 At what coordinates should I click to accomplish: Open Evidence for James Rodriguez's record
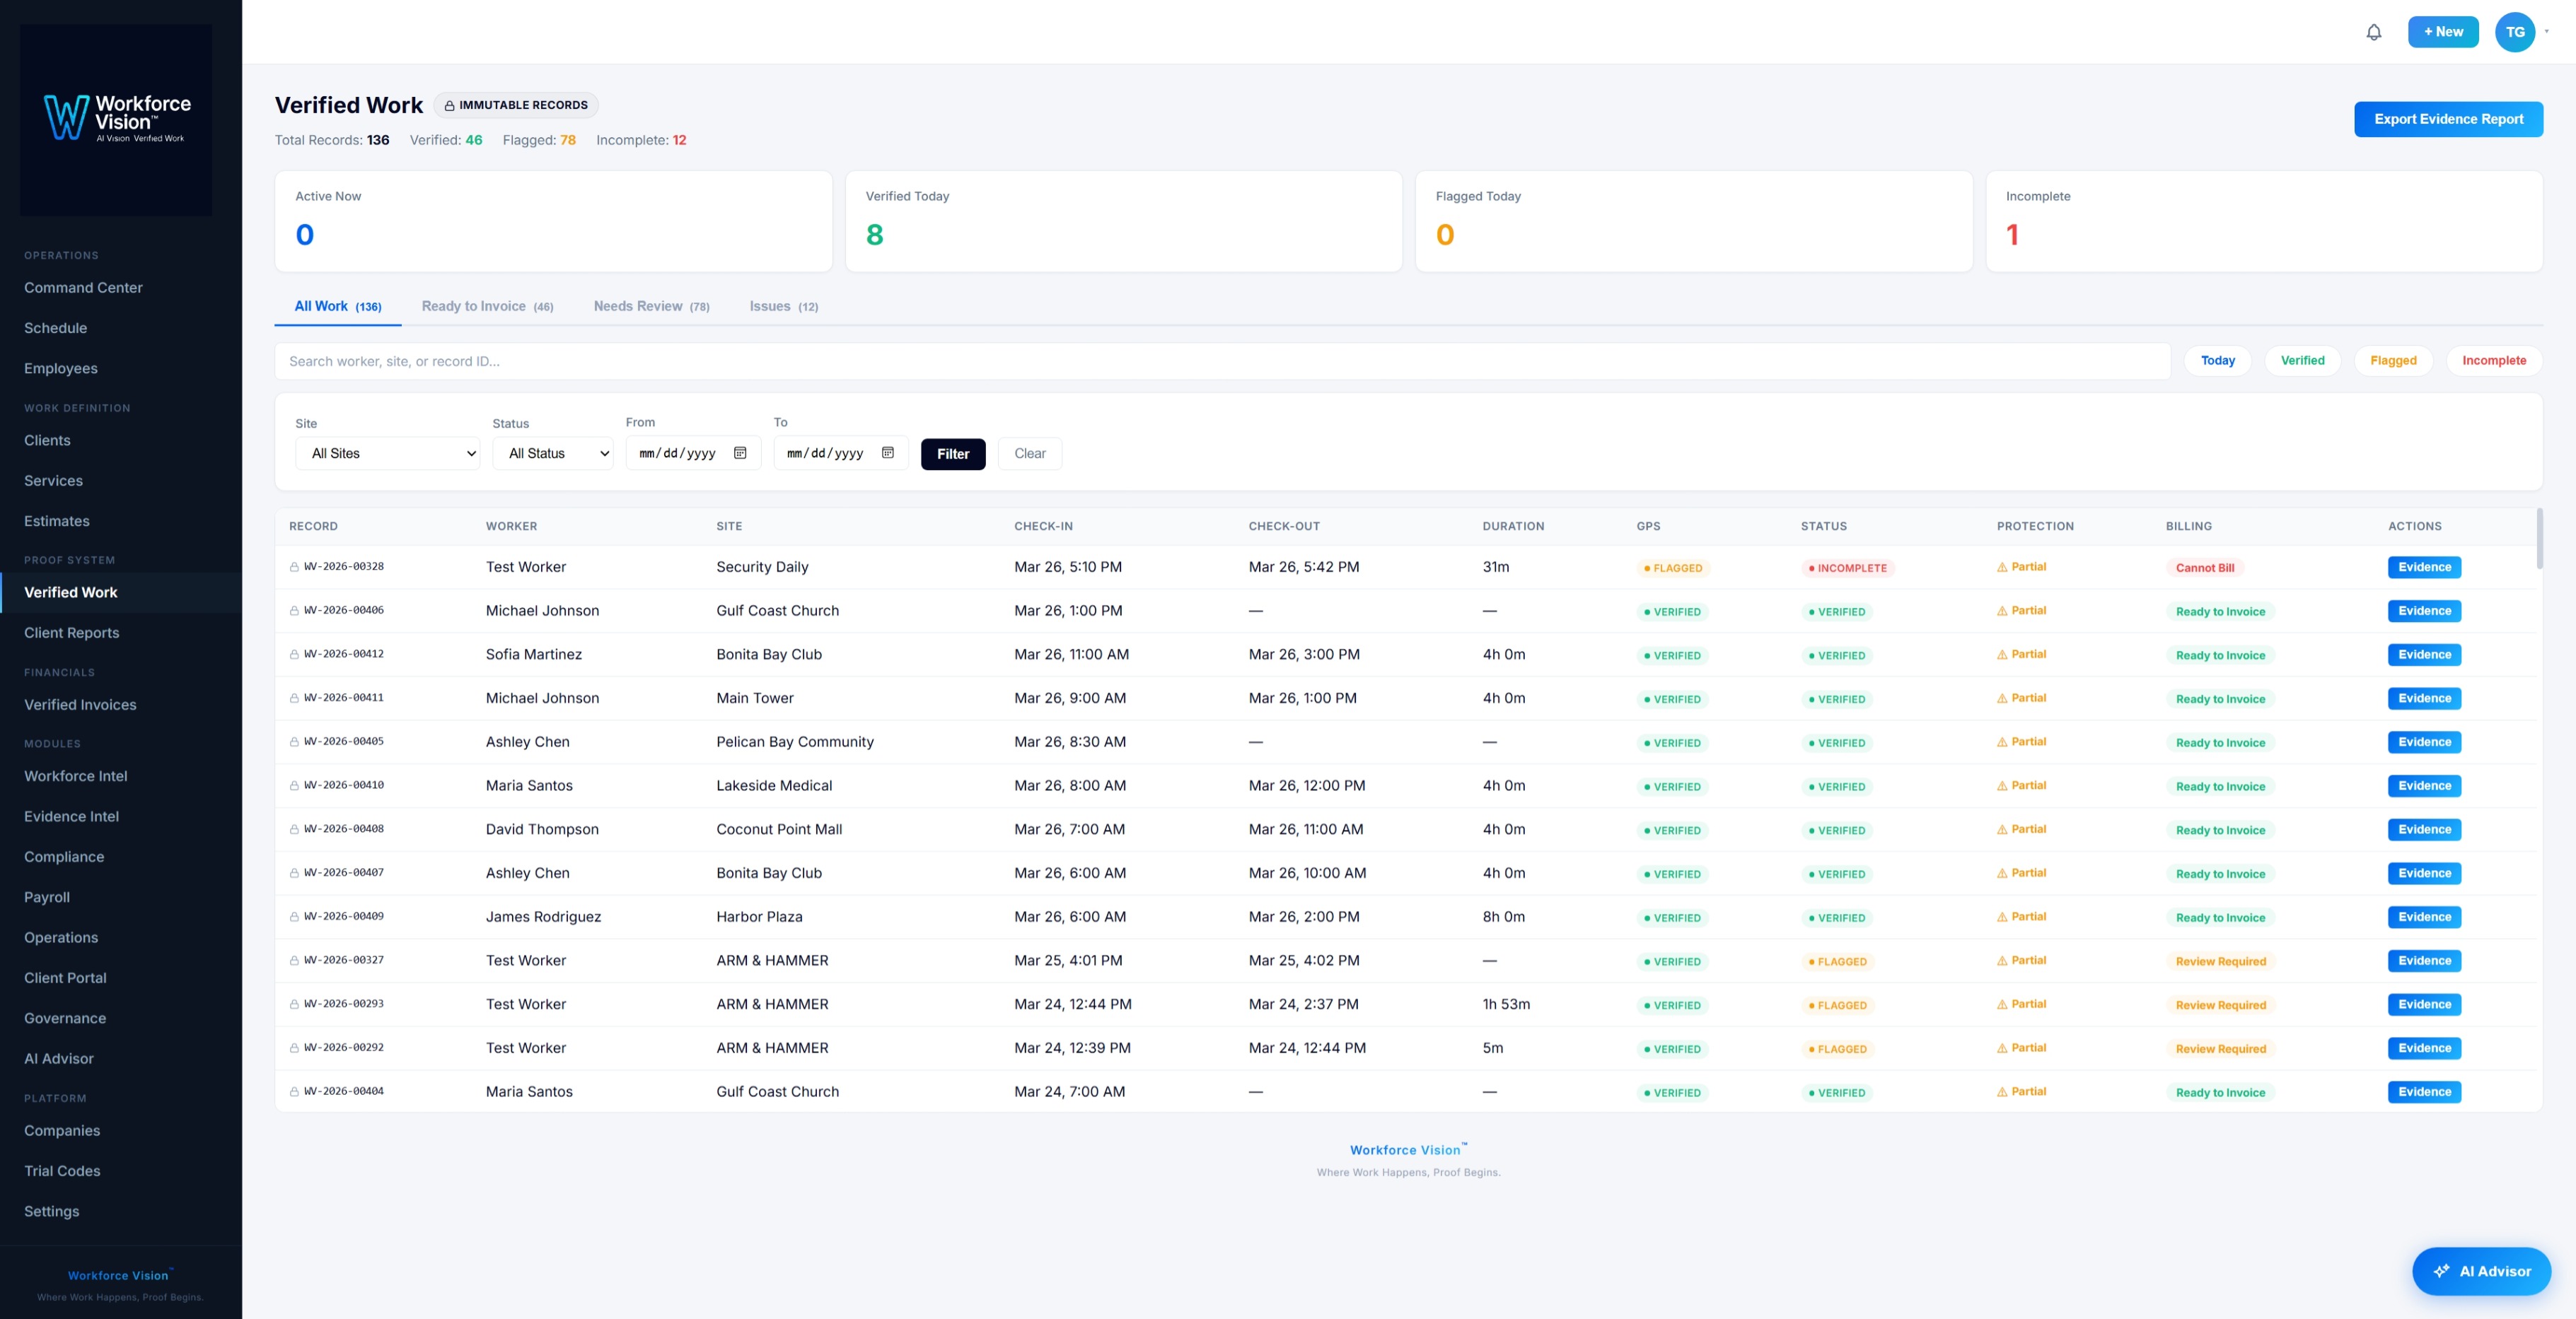(x=2424, y=918)
